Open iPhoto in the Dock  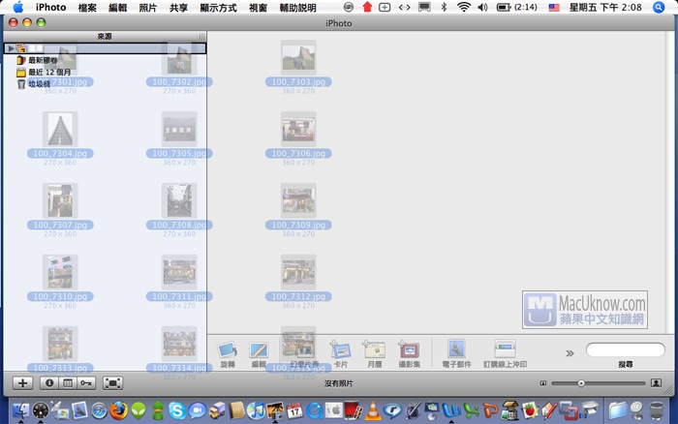[275, 410]
